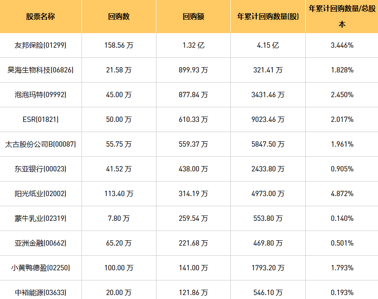Click the ESR(01821) stock name
378x299 pixels.
(x=41, y=119)
